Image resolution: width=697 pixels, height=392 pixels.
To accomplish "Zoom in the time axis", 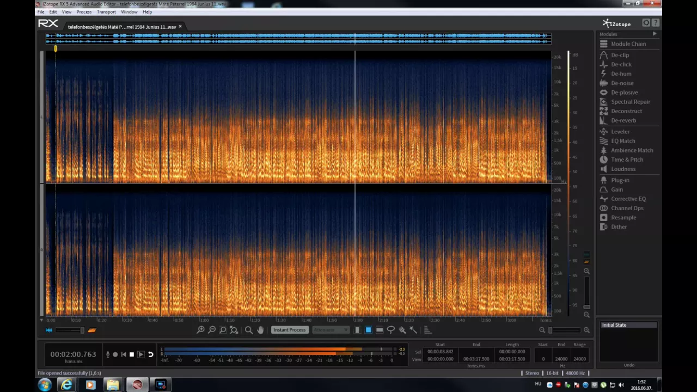I will (200, 330).
